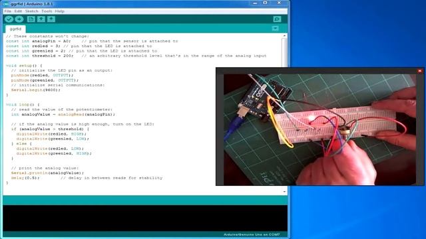Open the Serial Monitor magnifier icon
The image size is (426, 239).
277,19
